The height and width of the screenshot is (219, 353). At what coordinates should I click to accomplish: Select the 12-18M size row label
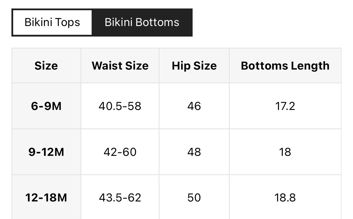pos(46,198)
